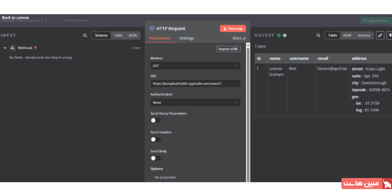Click the Test step button

coord(233,28)
